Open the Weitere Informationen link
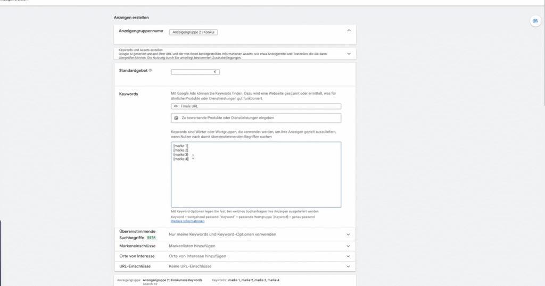Viewport: 545px width, 286px height. point(188,221)
